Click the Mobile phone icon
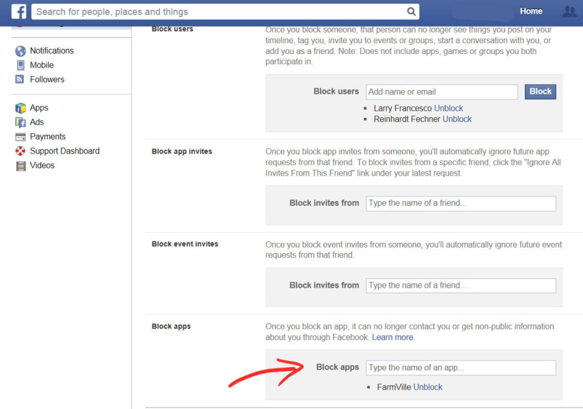The image size is (583, 409). (x=20, y=65)
